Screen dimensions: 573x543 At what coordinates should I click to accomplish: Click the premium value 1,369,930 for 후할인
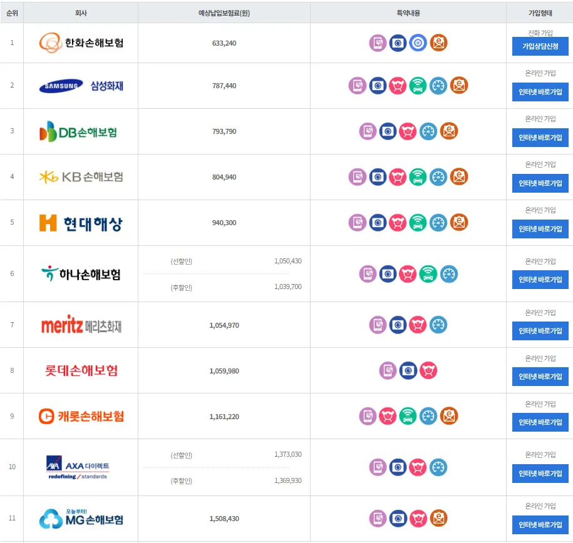click(x=288, y=480)
